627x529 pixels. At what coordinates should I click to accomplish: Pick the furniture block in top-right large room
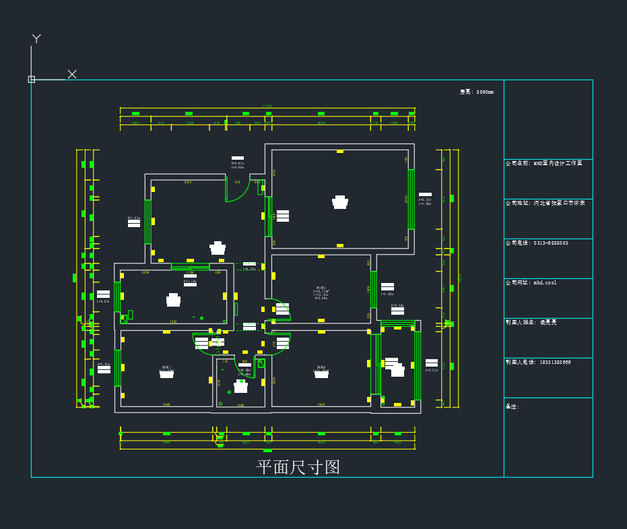340,202
